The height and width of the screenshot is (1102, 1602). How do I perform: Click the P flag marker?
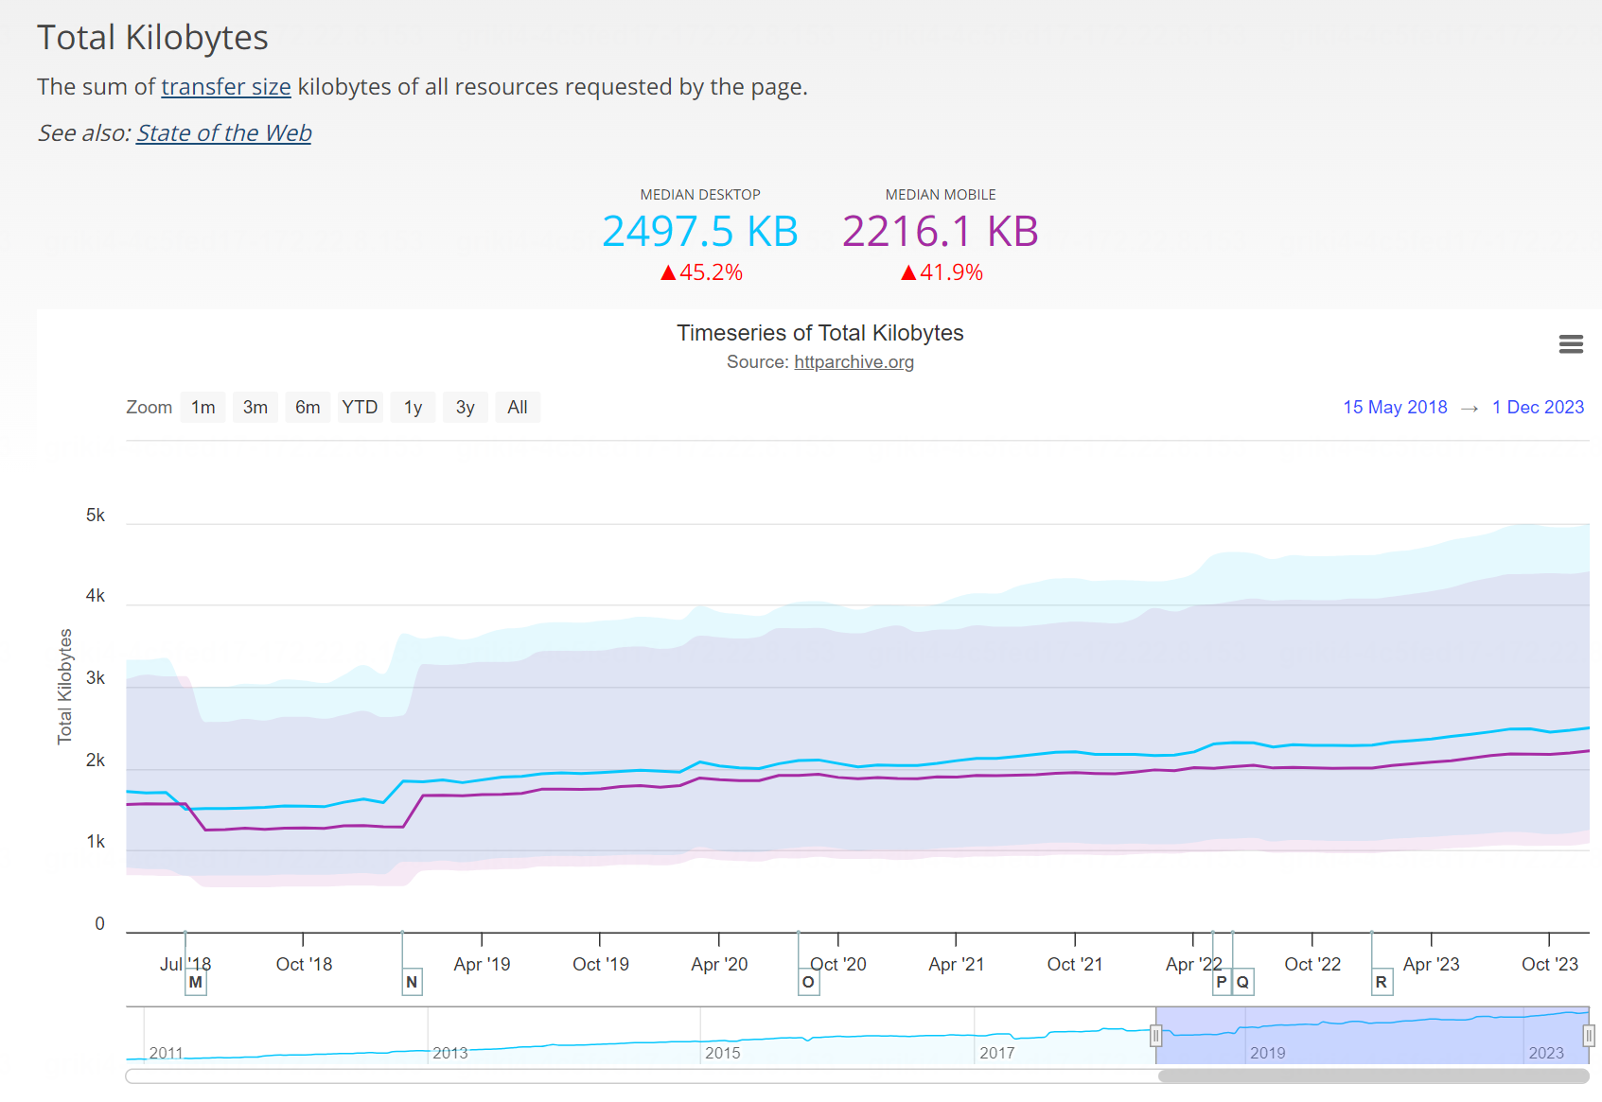coord(1222,982)
